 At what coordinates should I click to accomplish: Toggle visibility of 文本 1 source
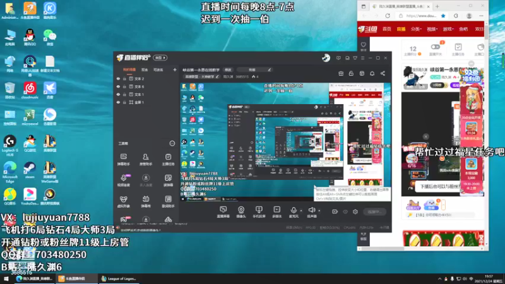pos(118,94)
